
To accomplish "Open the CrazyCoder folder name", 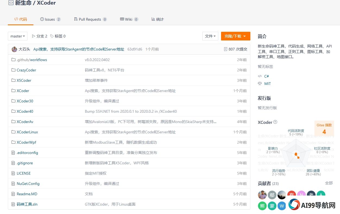I will 26,70.
